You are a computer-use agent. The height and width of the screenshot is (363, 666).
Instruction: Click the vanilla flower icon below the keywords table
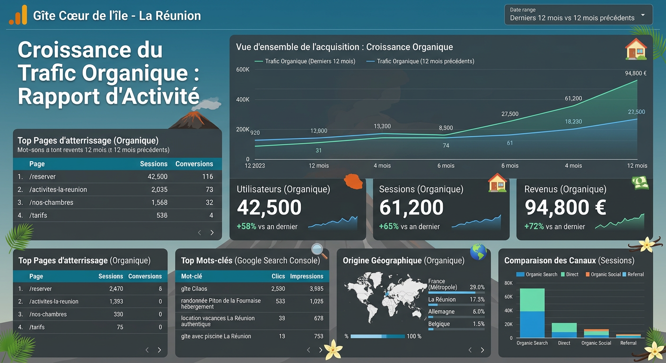(x=333, y=350)
